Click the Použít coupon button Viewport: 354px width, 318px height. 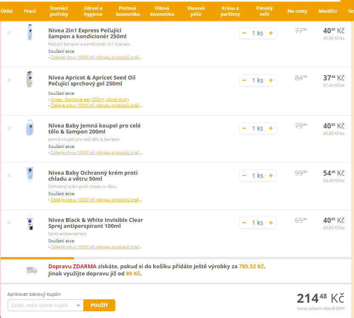pyautogui.click(x=99, y=305)
